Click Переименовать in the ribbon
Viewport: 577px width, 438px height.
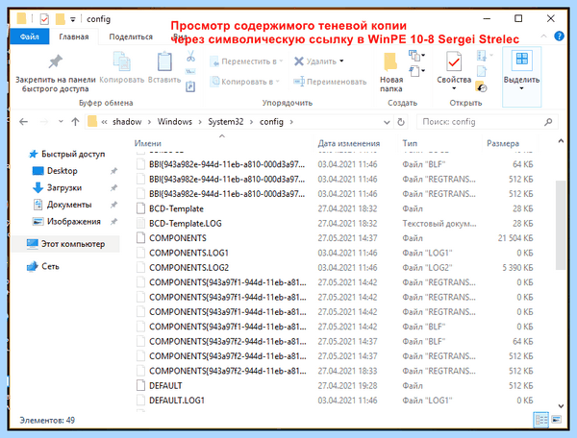coord(330,82)
